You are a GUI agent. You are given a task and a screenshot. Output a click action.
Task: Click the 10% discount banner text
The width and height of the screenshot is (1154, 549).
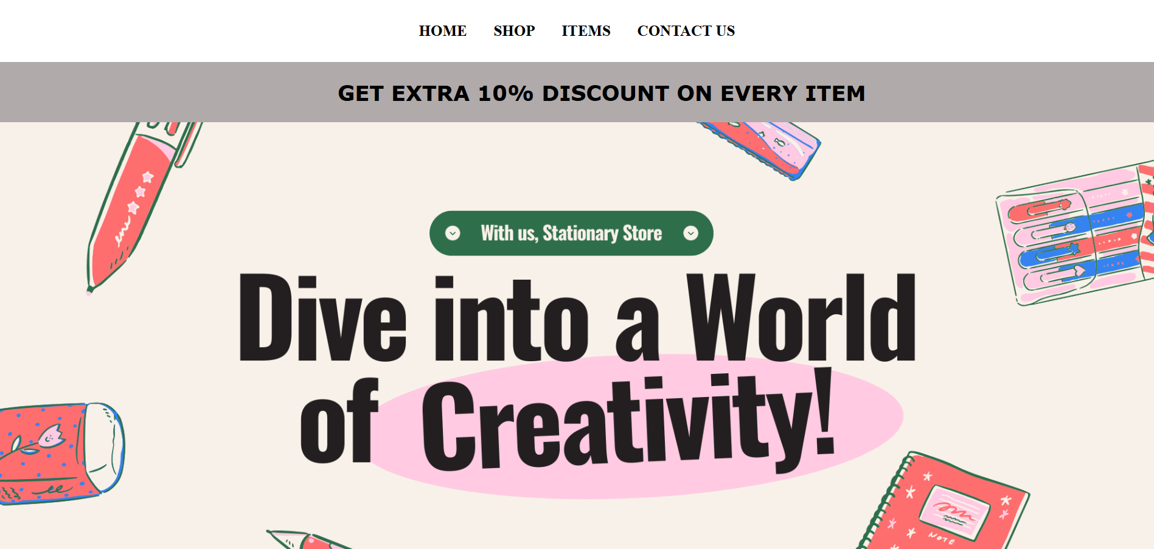601,93
